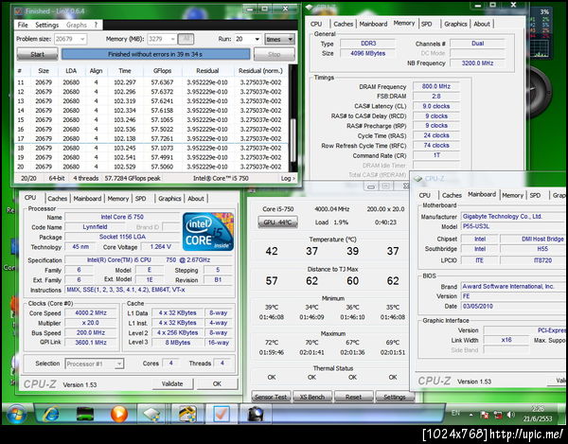Click the Settings button in Real Temp
Screen dimensions: 568x444
point(395,397)
